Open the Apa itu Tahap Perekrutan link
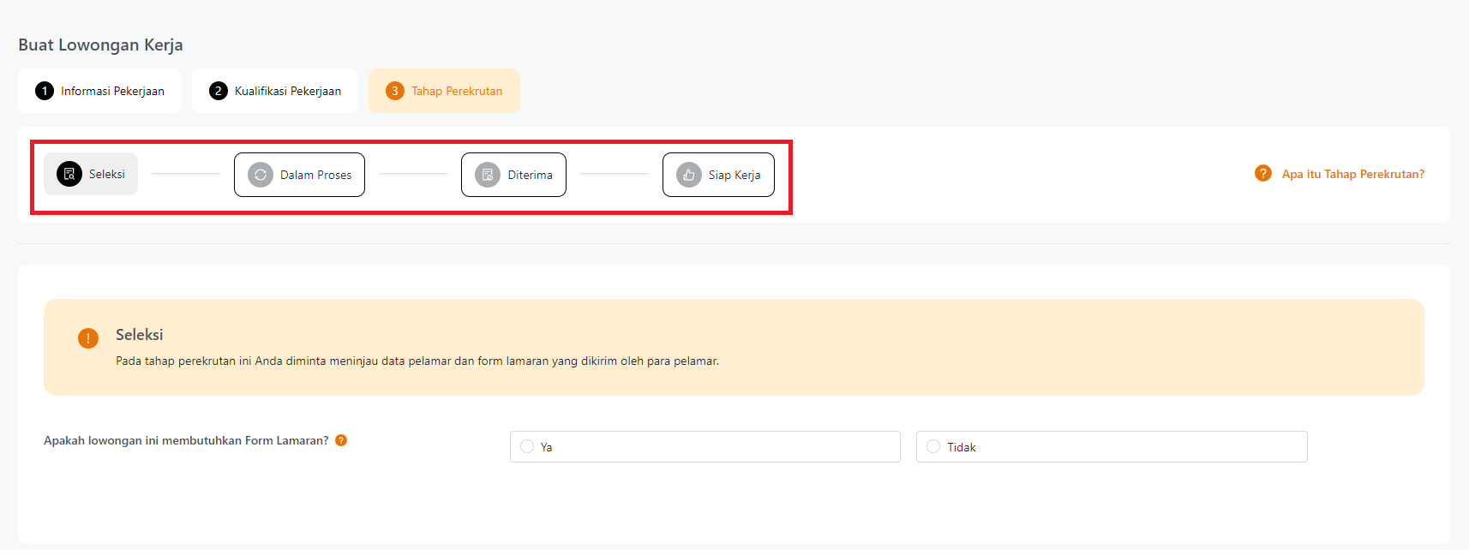 pos(1352,174)
